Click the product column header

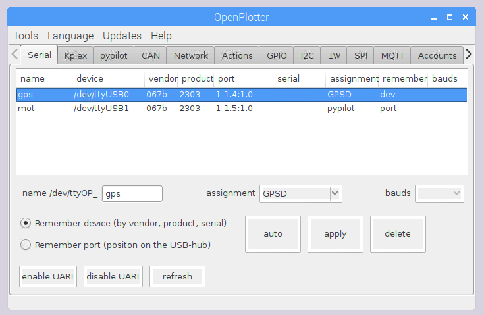click(196, 79)
